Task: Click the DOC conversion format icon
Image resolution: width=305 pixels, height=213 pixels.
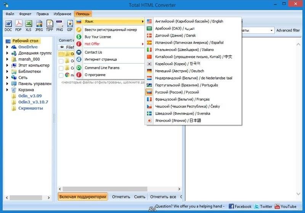Action: coord(8,25)
